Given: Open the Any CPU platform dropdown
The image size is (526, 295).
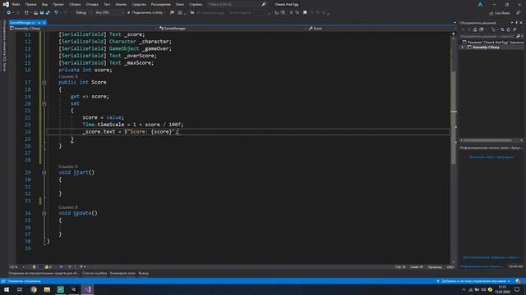Looking at the screenshot, I should point(109,13).
